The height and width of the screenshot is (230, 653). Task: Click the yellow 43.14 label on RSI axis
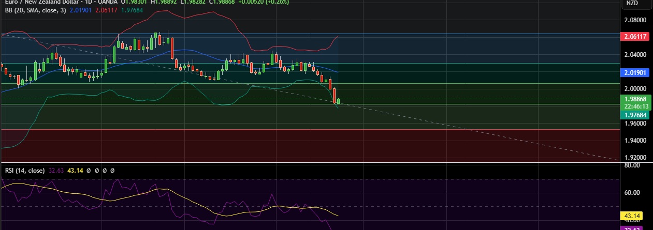point(634,216)
